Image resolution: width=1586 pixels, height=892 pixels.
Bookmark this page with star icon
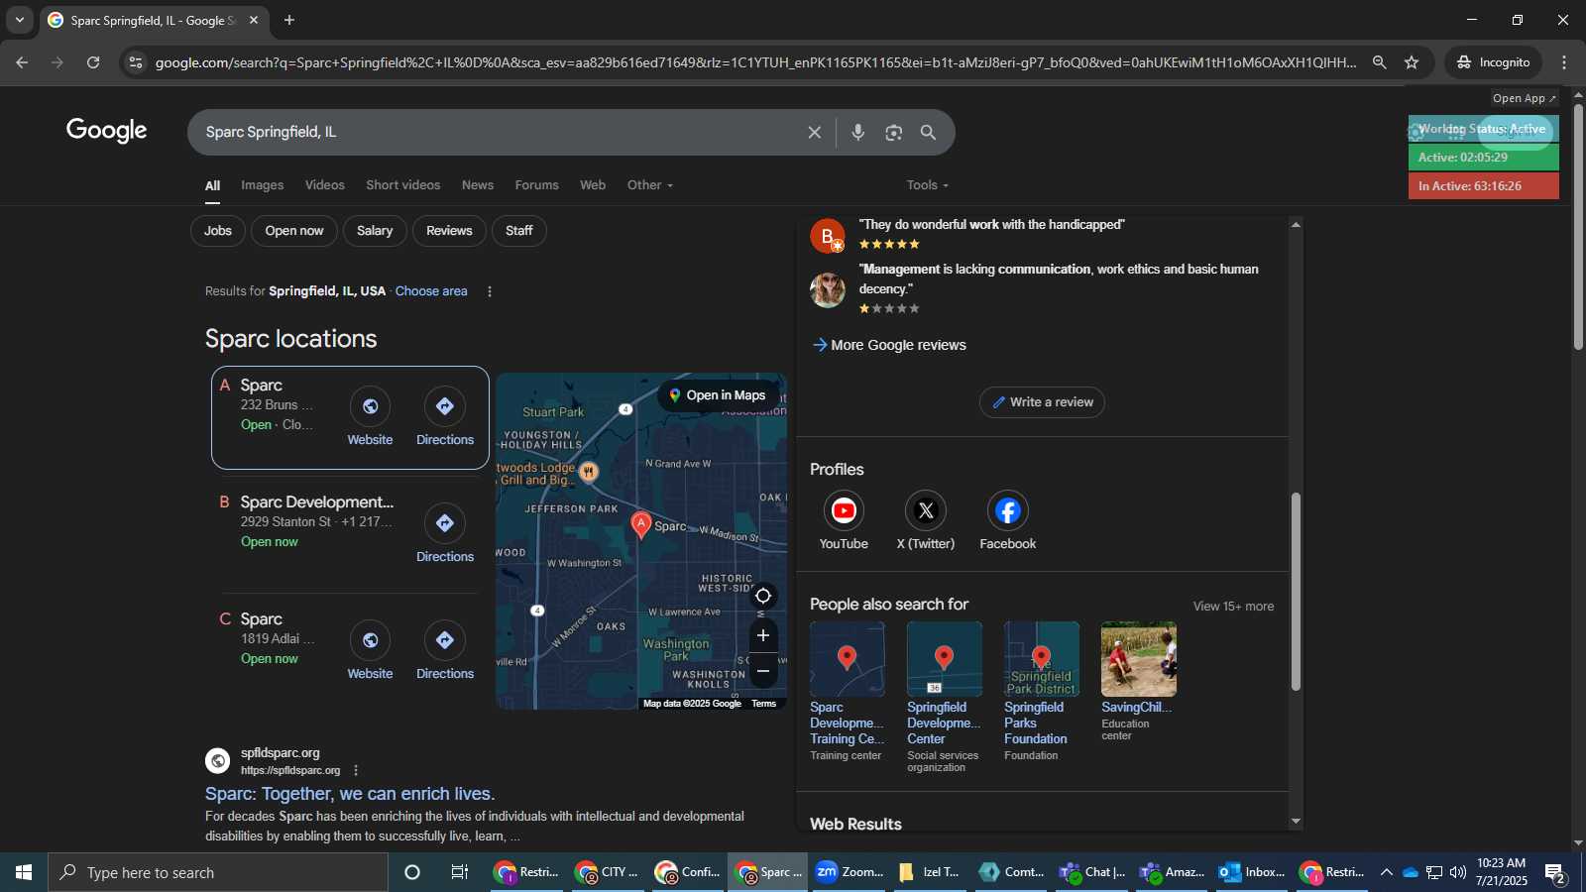1412,62
